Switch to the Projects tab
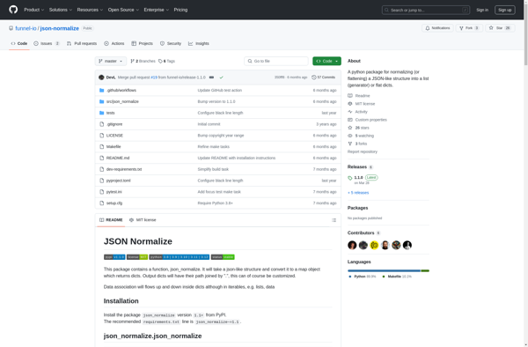 coord(142,43)
